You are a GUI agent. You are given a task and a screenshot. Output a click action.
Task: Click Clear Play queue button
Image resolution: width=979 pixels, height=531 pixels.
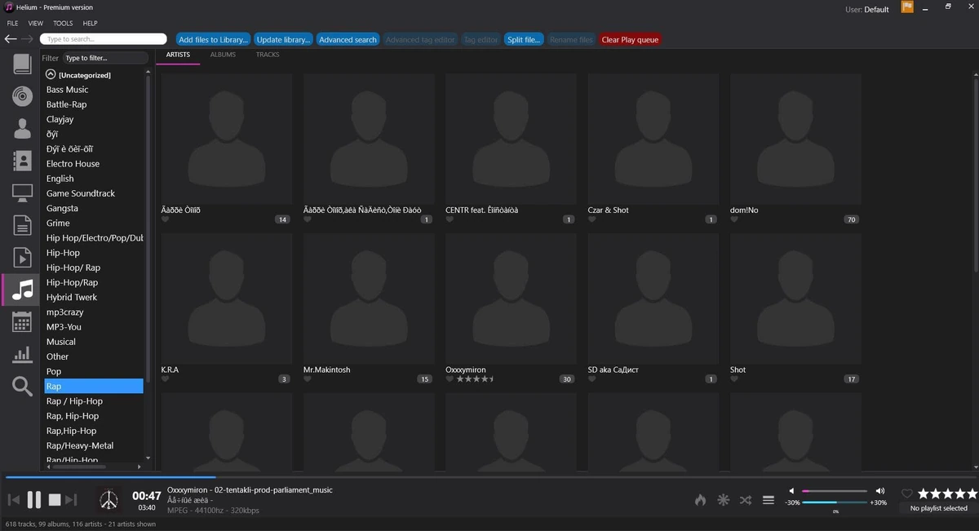point(630,39)
